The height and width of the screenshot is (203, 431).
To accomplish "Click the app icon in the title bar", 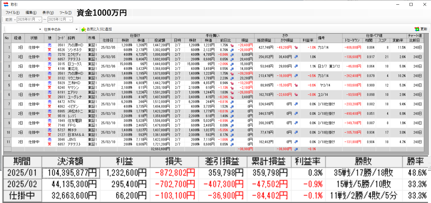I will (6, 4).
